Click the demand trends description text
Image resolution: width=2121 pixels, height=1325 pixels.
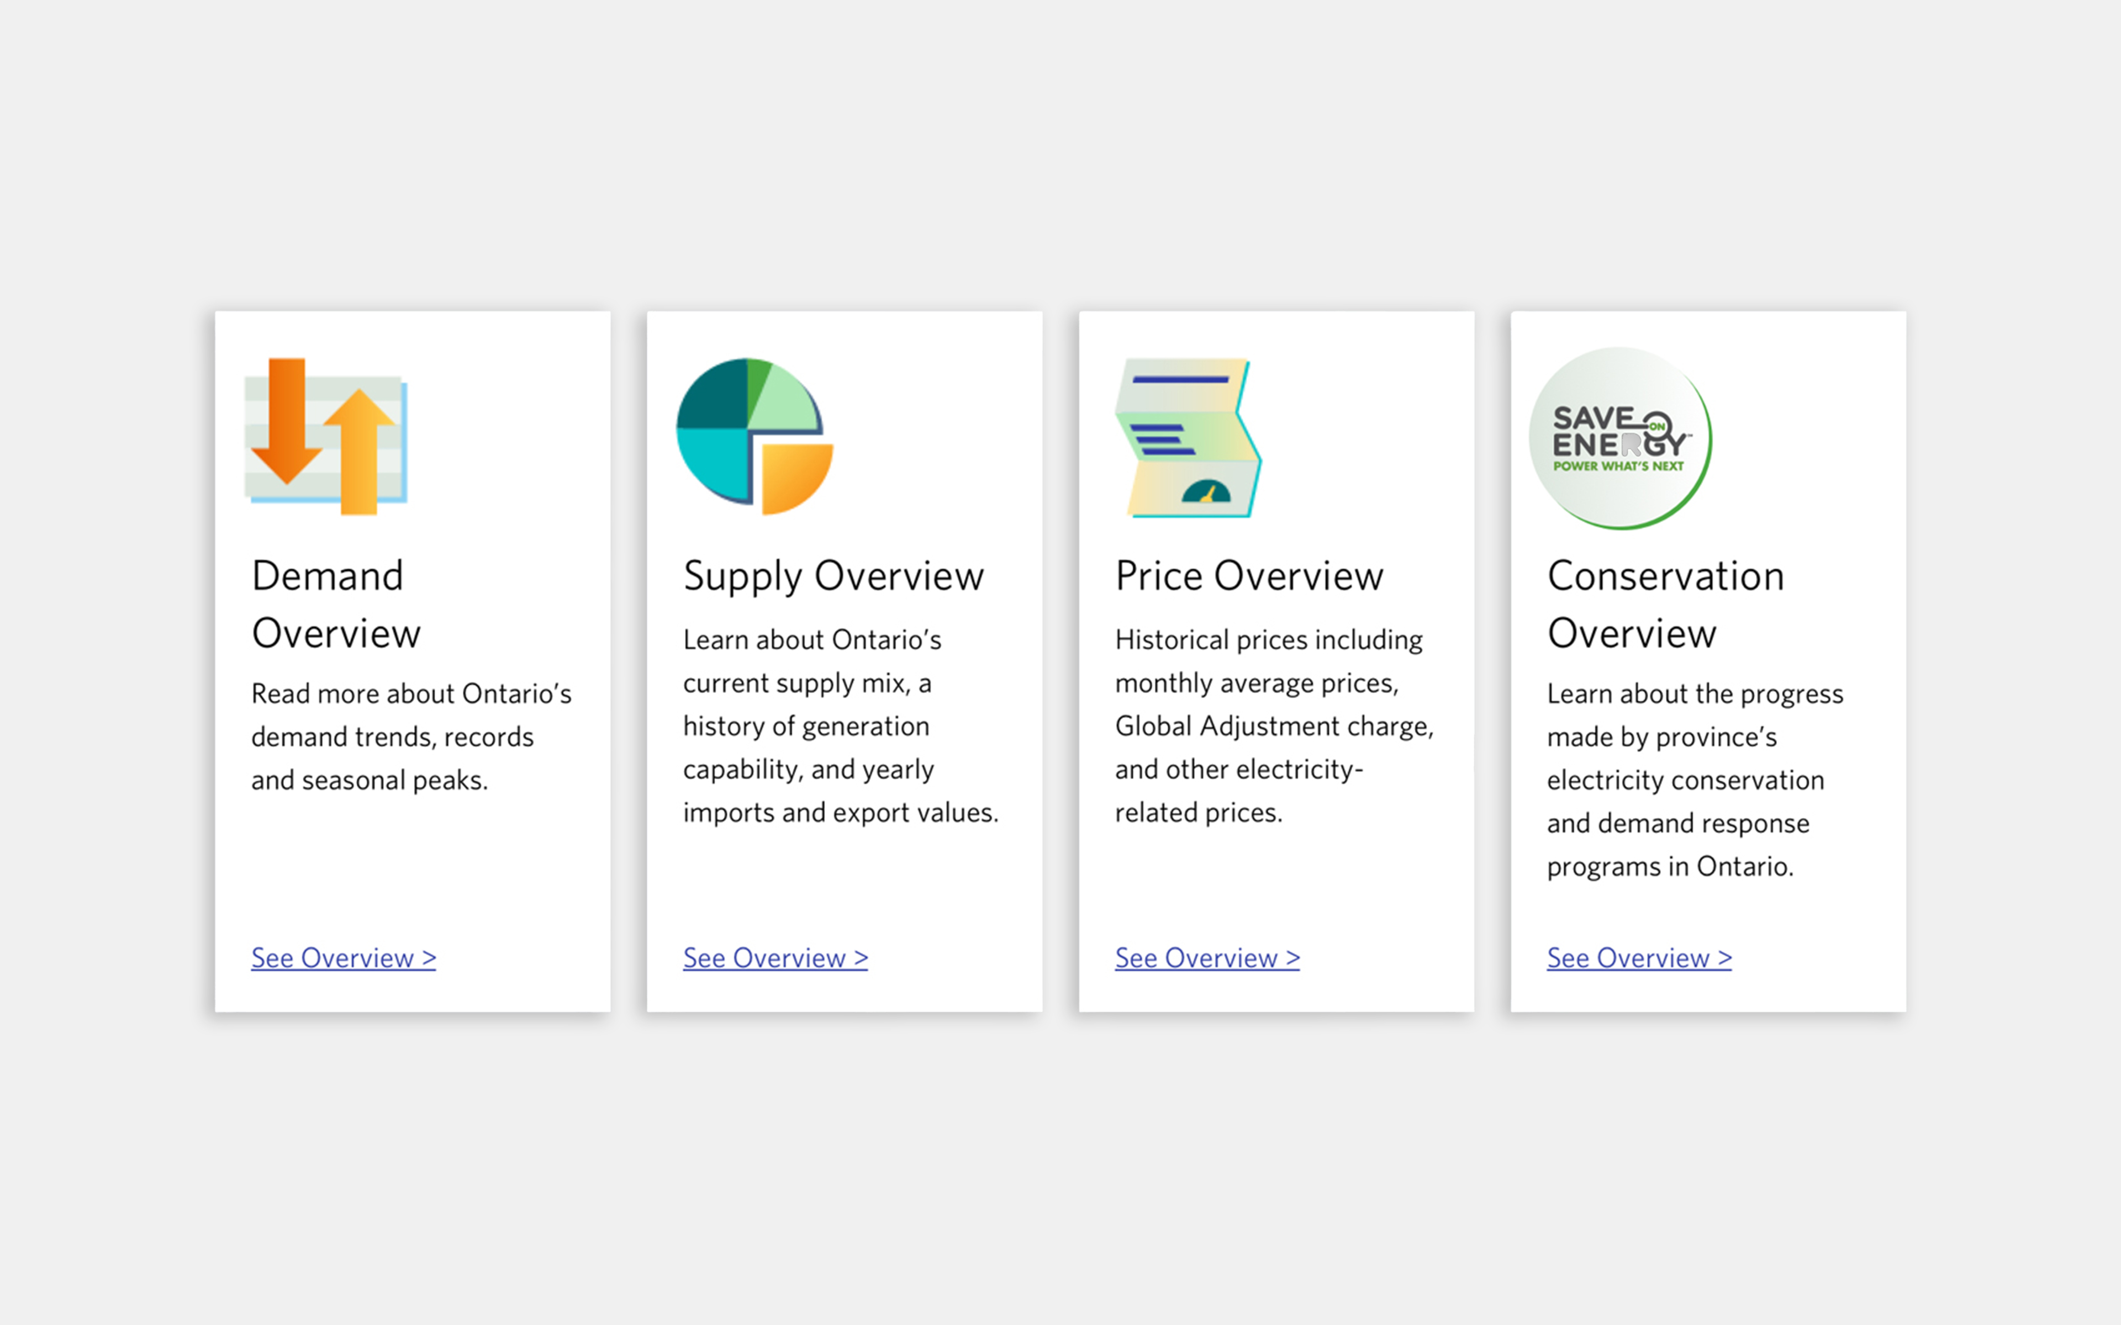(411, 737)
